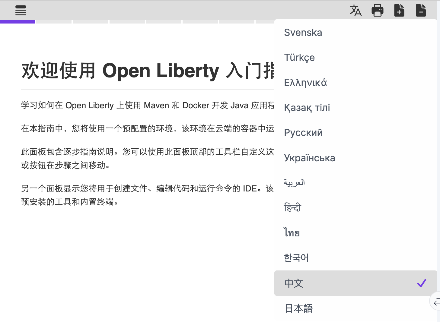Jump to the fourth progress step segment
The height and width of the screenshot is (322, 440).
point(127,21)
